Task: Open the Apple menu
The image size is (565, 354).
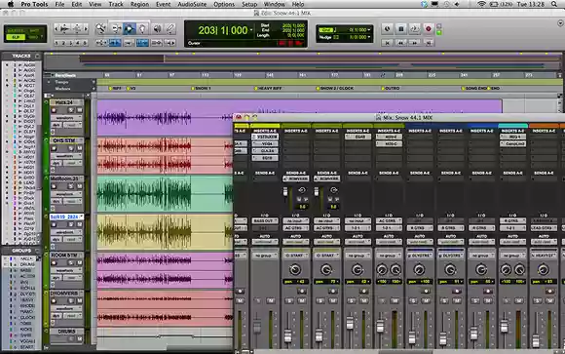Action: pyautogui.click(x=11, y=4)
